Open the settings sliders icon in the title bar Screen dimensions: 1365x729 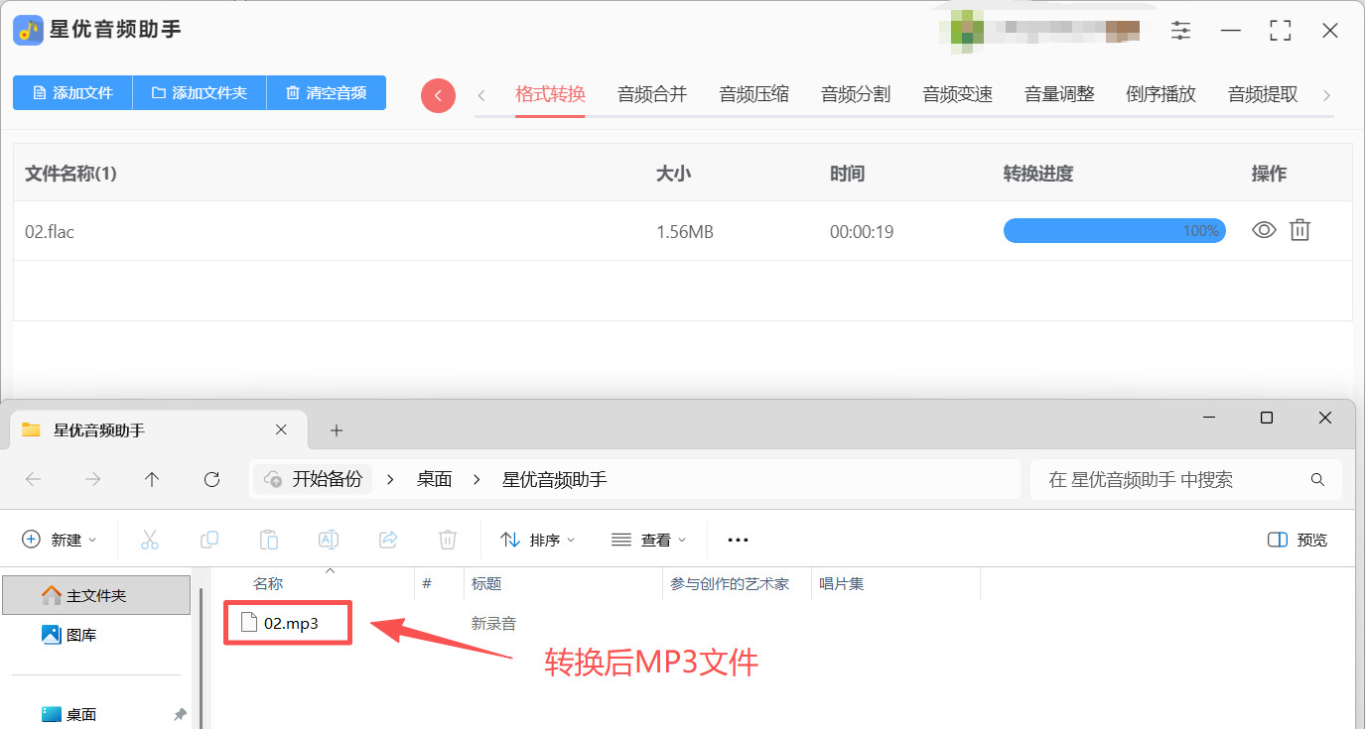[x=1180, y=31]
